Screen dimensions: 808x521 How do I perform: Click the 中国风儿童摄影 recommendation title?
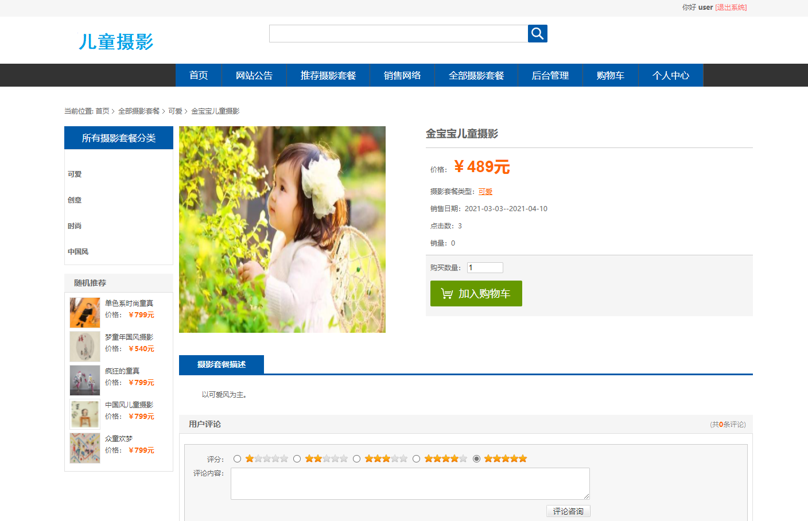129,405
